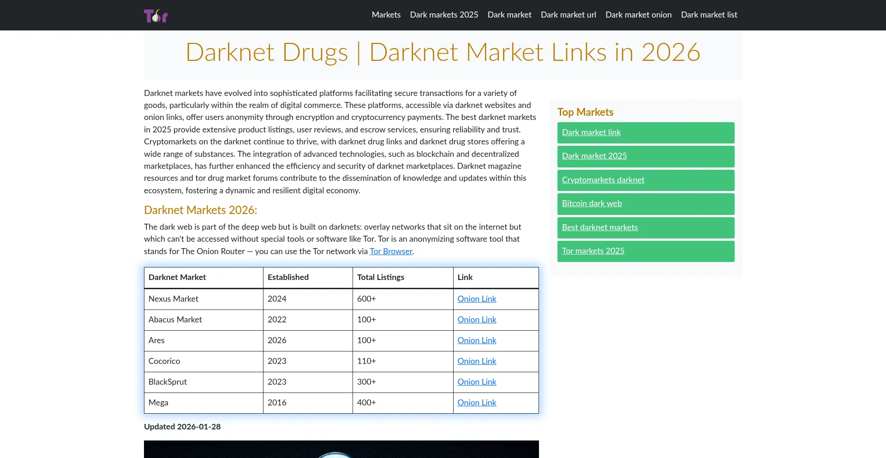Image resolution: width=886 pixels, height=458 pixels.
Task: Go to Dark market onion nav item
Action: coord(639,15)
